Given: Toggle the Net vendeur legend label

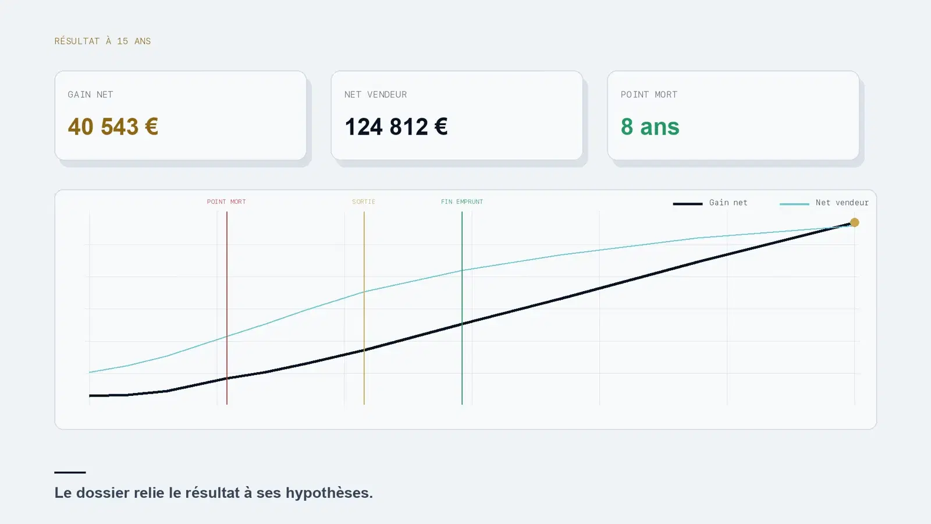Looking at the screenshot, I should click(x=842, y=203).
